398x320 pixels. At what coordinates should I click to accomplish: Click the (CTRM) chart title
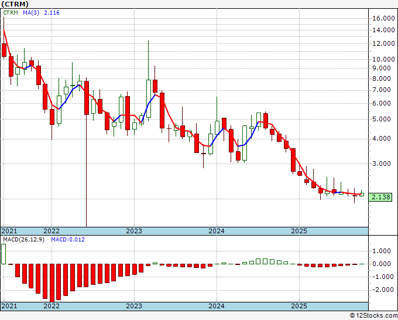15,4
